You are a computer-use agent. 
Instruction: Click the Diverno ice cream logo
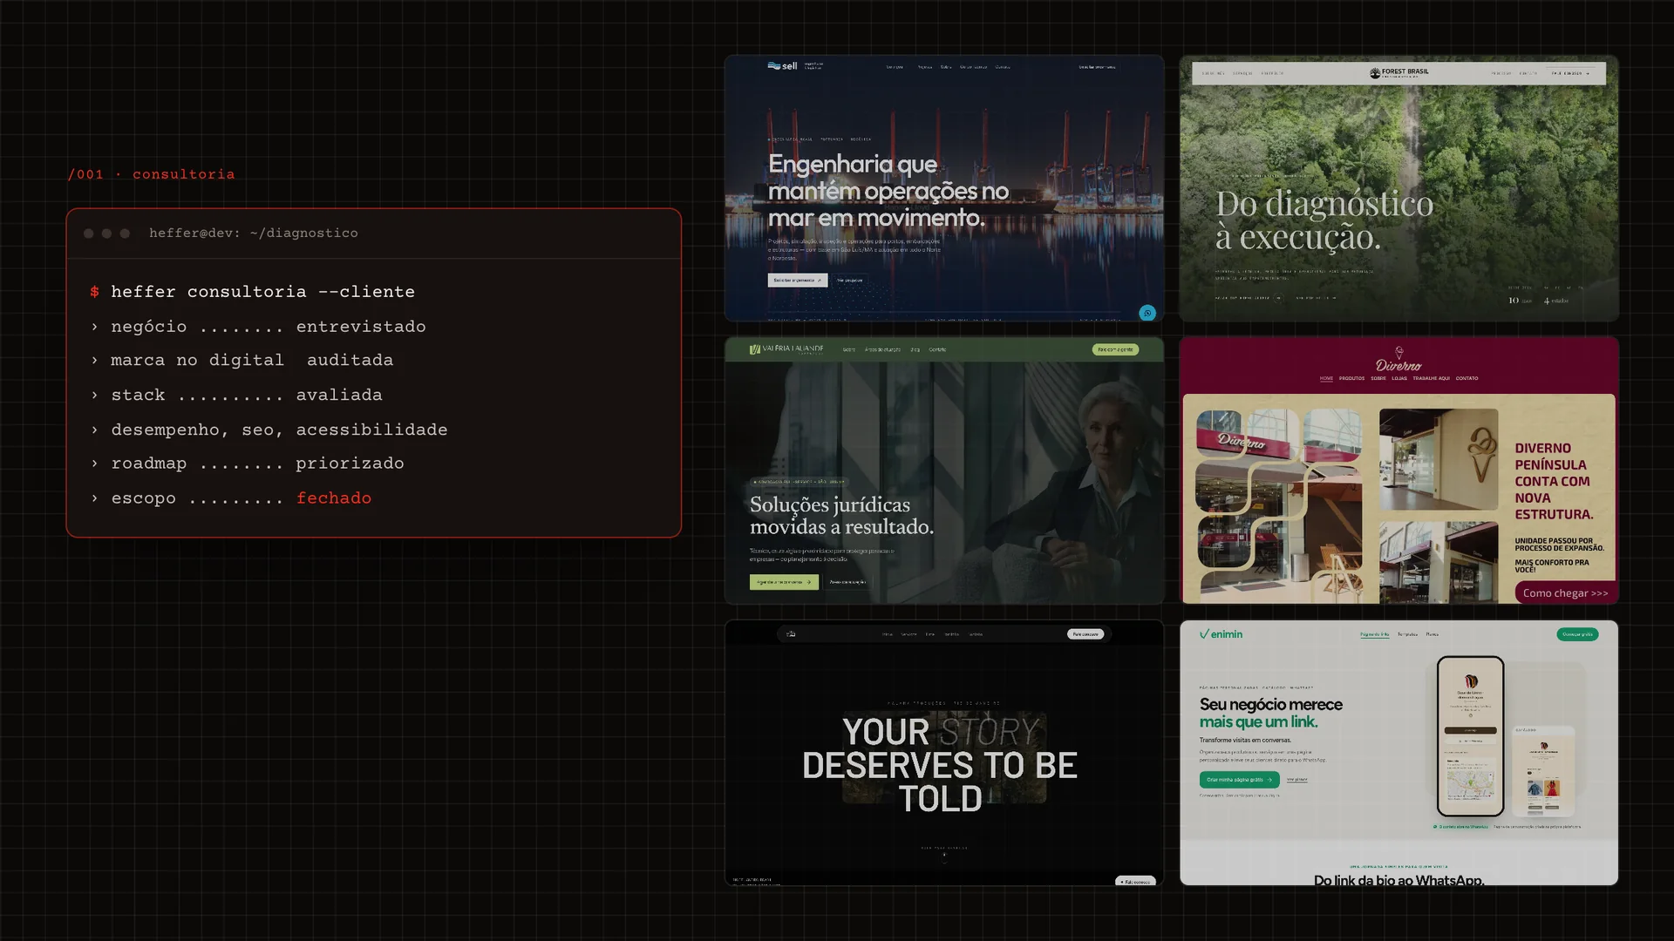1398,359
